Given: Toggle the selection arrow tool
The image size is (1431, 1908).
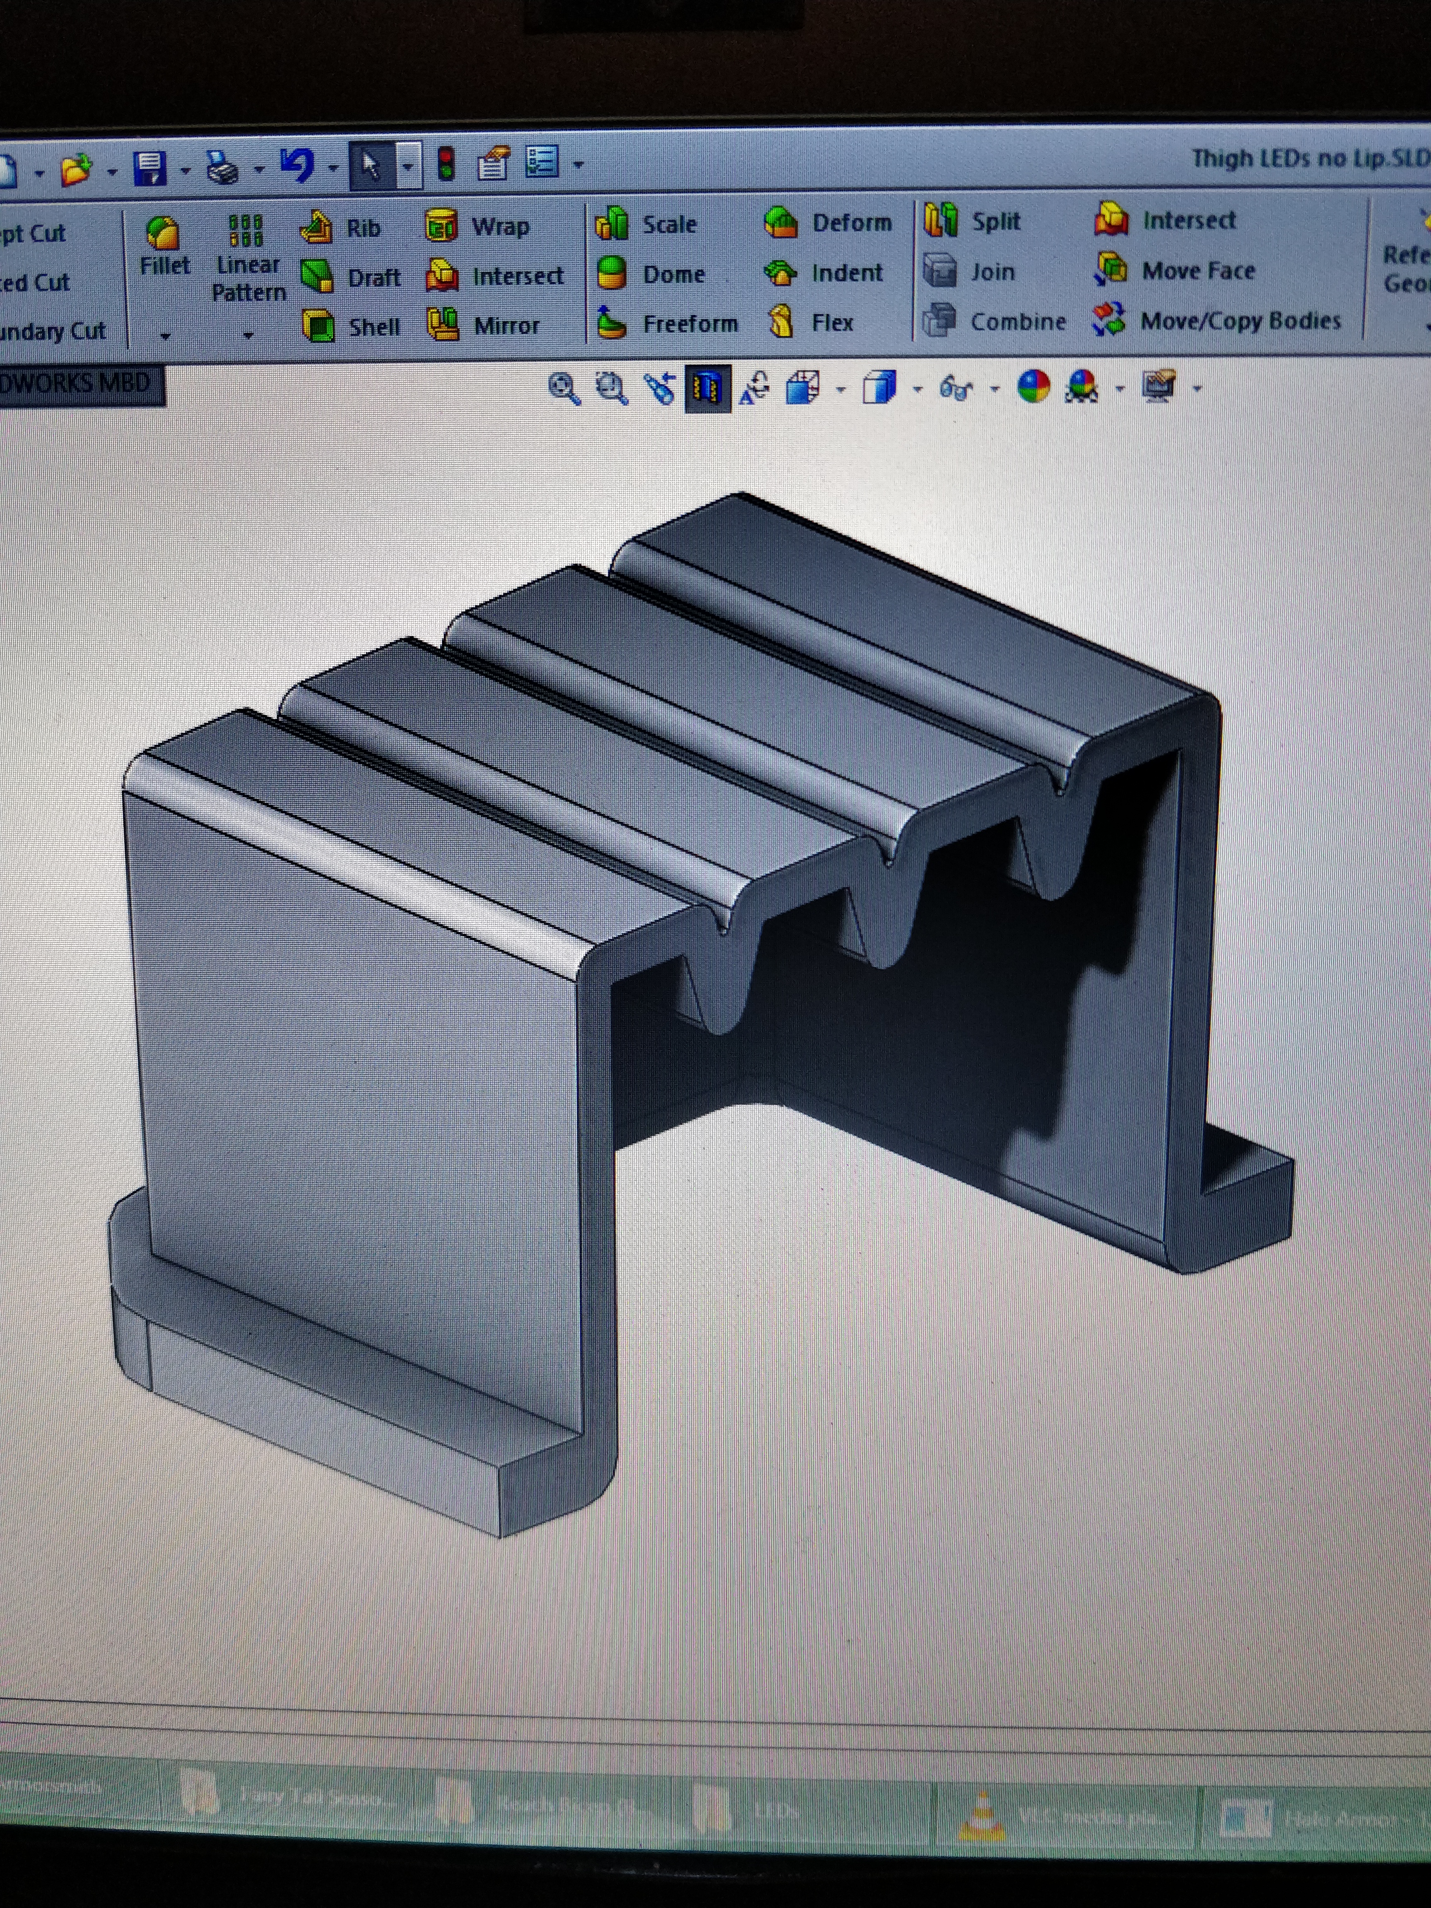Looking at the screenshot, I should point(372,165).
